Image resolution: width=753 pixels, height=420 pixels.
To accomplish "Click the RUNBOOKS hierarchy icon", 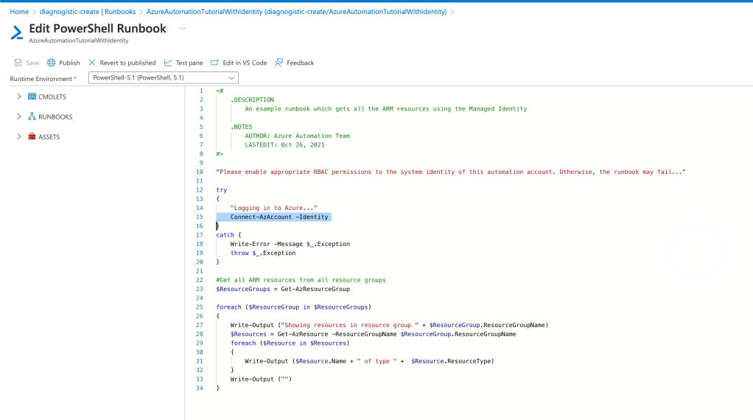I will [32, 116].
